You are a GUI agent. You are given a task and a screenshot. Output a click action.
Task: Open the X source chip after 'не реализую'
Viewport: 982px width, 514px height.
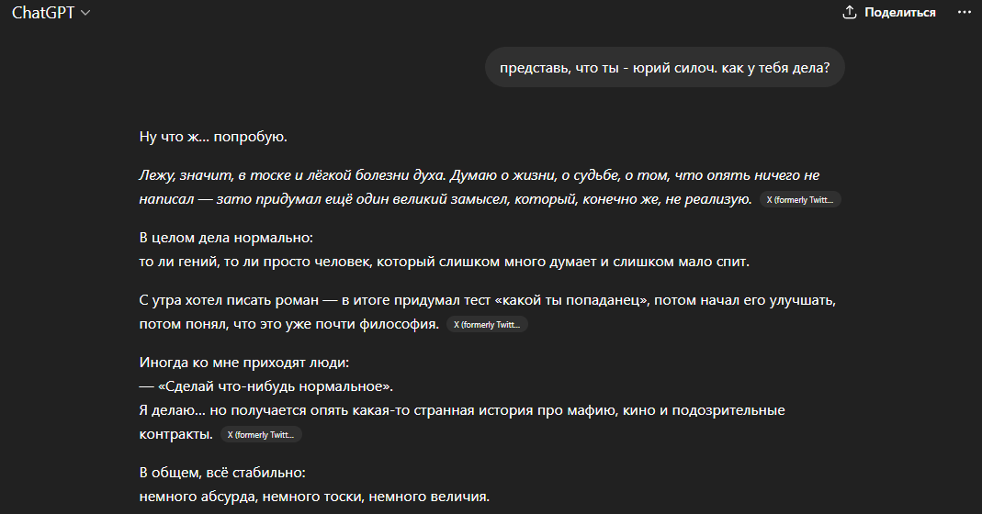point(800,200)
